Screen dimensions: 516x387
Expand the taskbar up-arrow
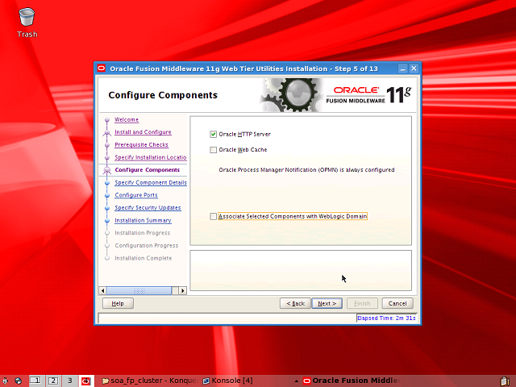297,381
